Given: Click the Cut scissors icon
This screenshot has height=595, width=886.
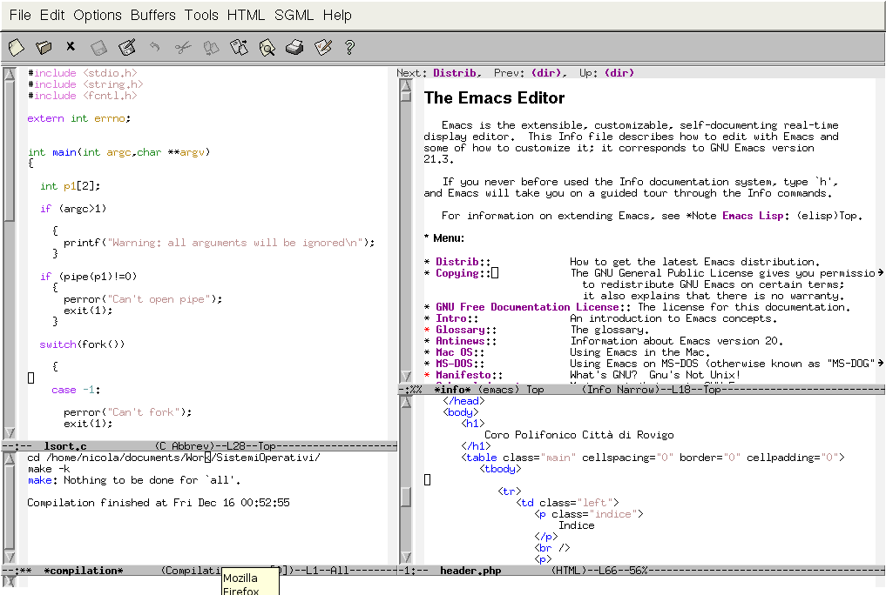Looking at the screenshot, I should [x=182, y=47].
